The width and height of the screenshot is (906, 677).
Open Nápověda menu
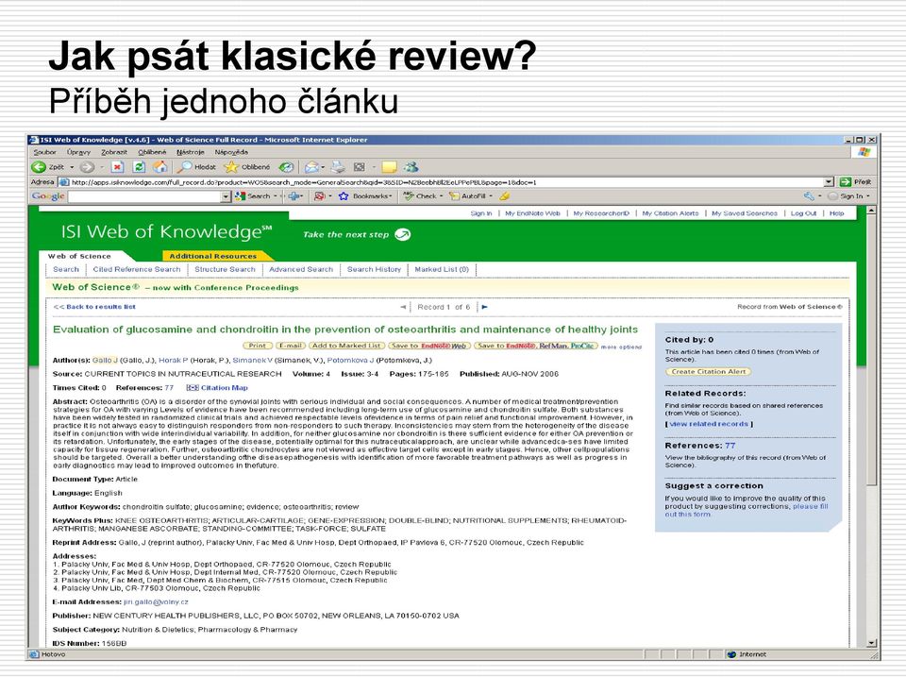click(231, 152)
